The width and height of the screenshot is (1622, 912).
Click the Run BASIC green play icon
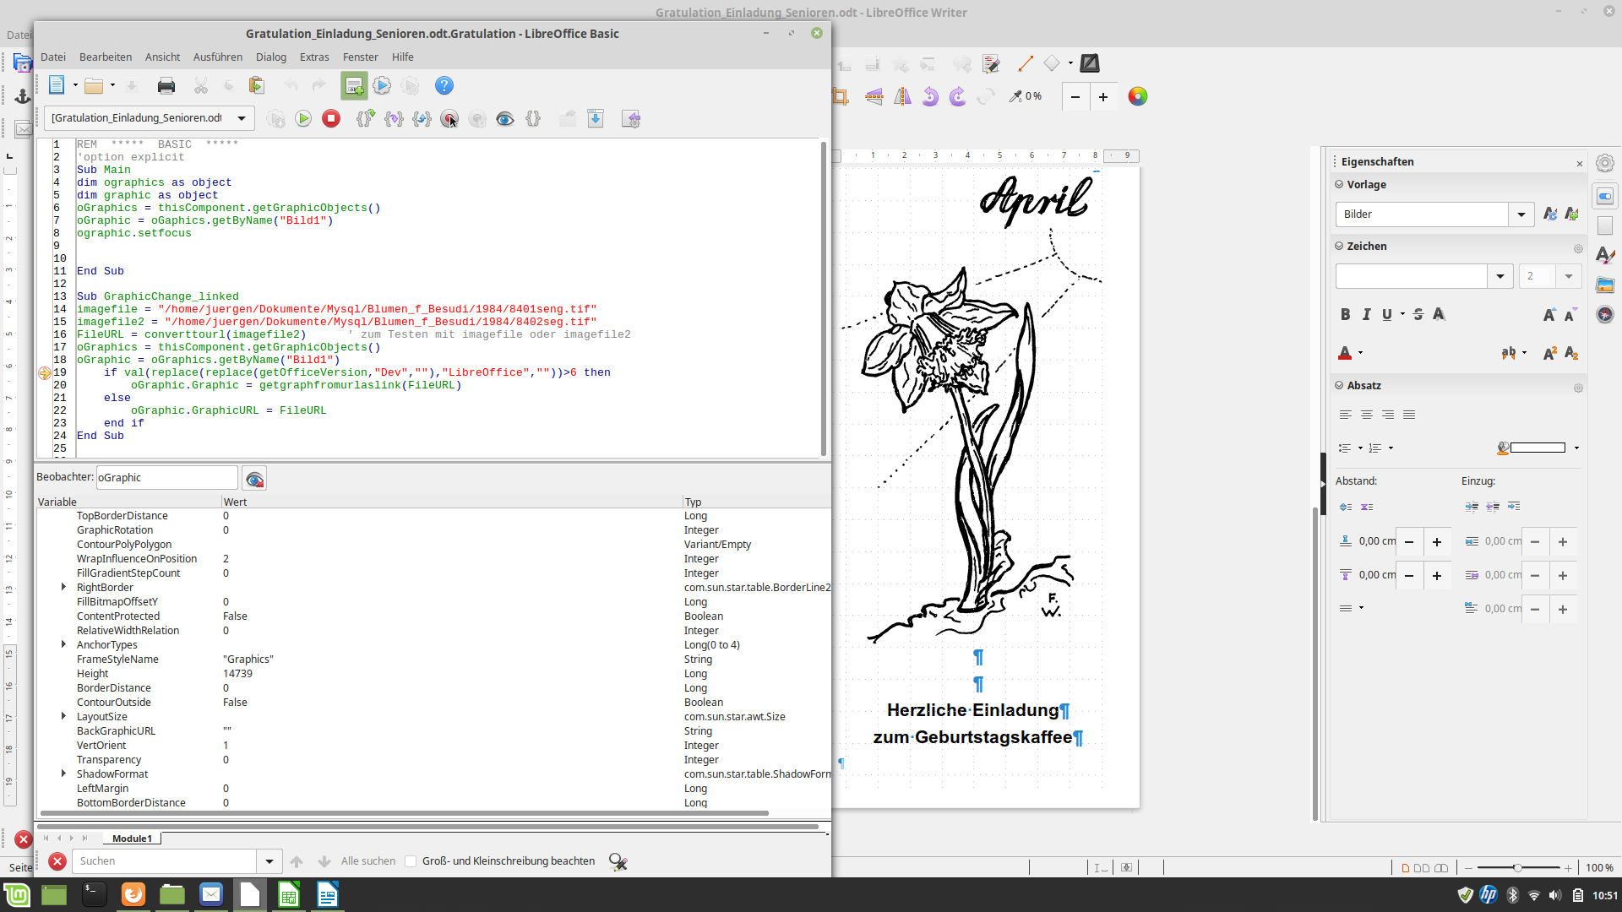tap(303, 119)
